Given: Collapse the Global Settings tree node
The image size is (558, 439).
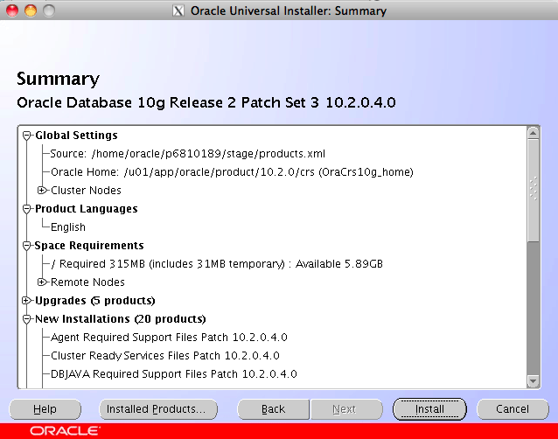Looking at the screenshot, I should click(27, 136).
